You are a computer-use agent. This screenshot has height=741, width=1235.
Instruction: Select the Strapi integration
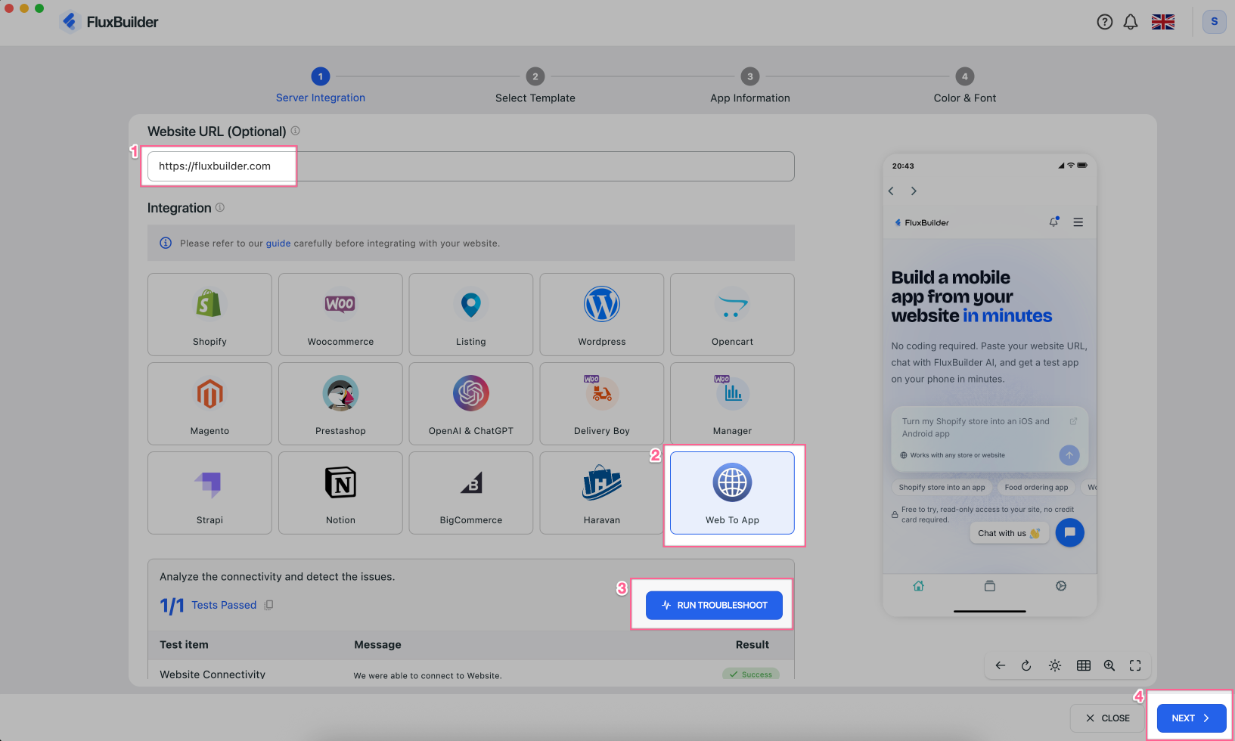pyautogui.click(x=209, y=493)
